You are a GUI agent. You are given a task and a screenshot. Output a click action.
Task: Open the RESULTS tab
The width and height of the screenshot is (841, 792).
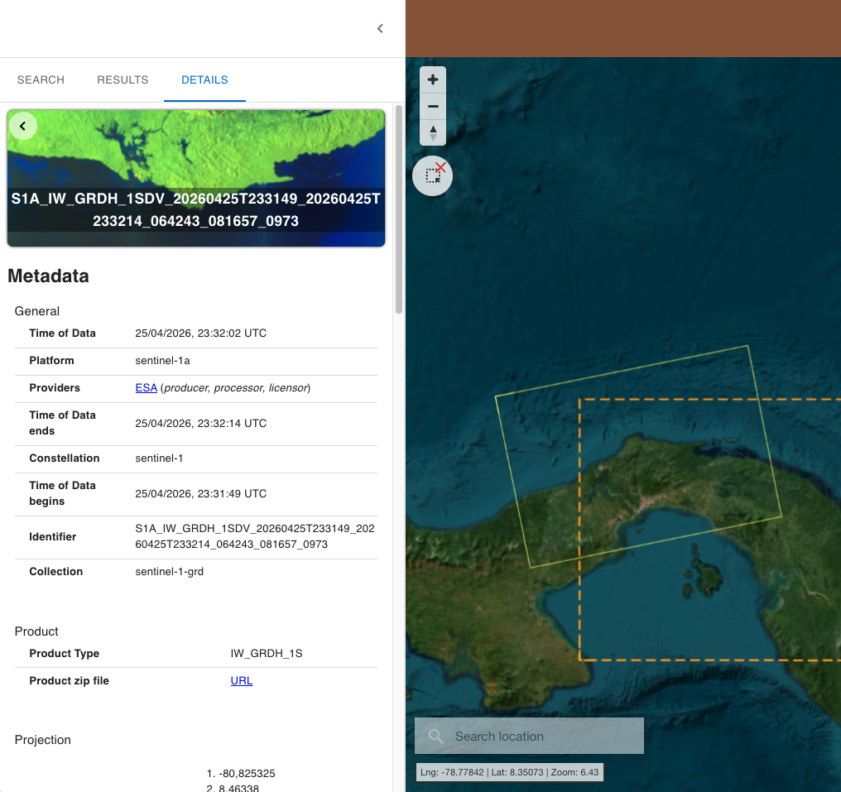(123, 80)
